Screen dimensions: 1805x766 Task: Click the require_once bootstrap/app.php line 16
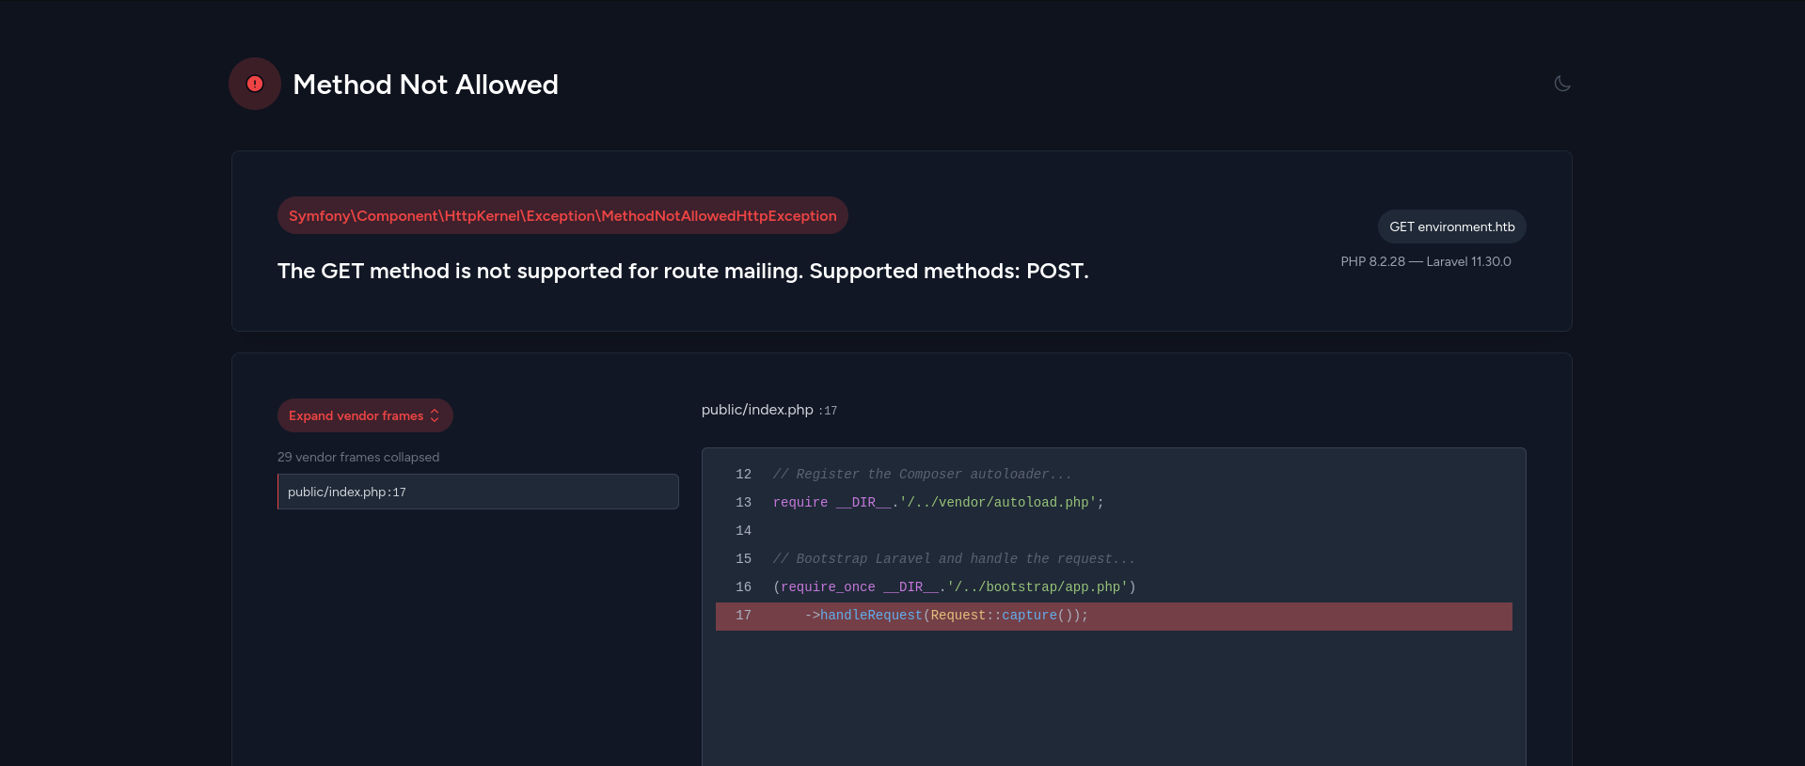click(954, 587)
